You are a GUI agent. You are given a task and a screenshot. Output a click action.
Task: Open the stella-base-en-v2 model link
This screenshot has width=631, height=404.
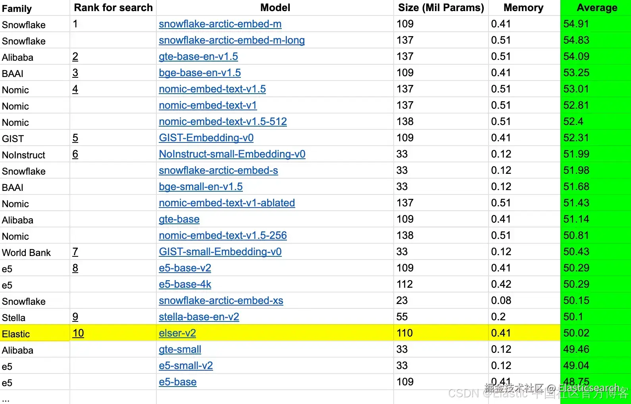click(x=199, y=317)
